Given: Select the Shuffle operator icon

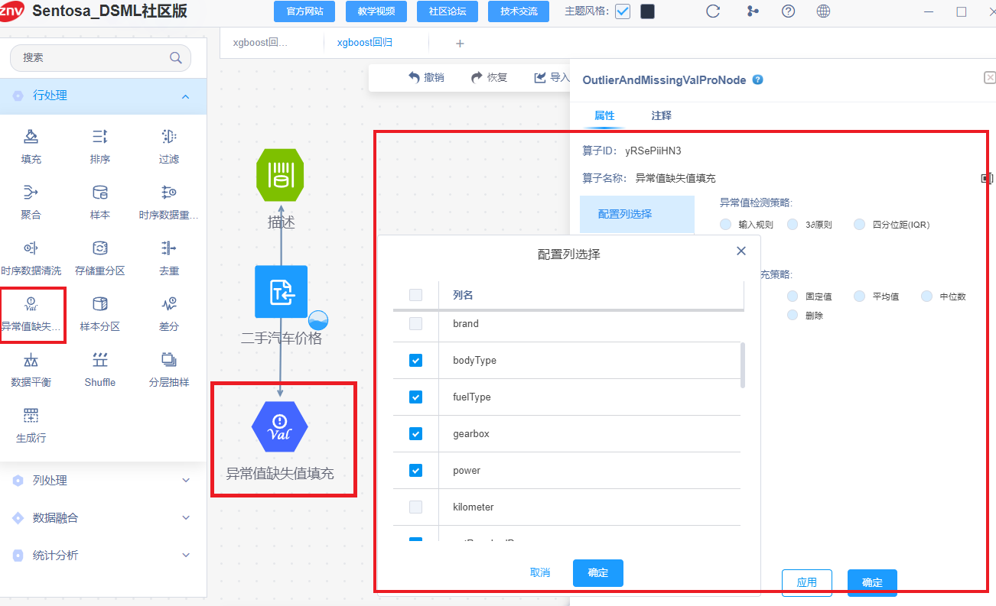Looking at the screenshot, I should tap(100, 359).
